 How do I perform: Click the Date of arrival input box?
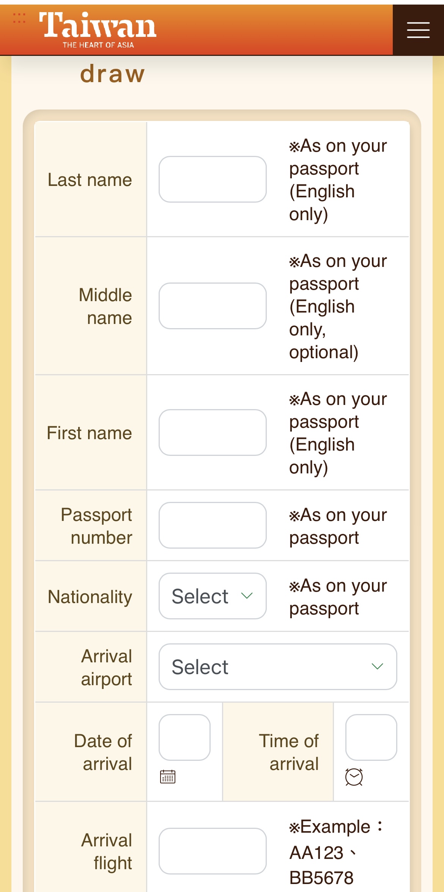pyautogui.click(x=184, y=737)
